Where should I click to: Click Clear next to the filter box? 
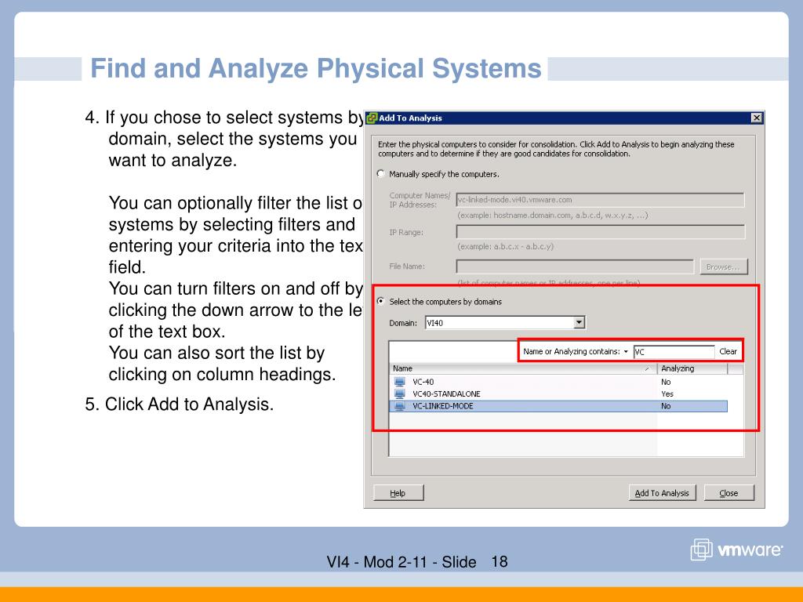(x=728, y=352)
